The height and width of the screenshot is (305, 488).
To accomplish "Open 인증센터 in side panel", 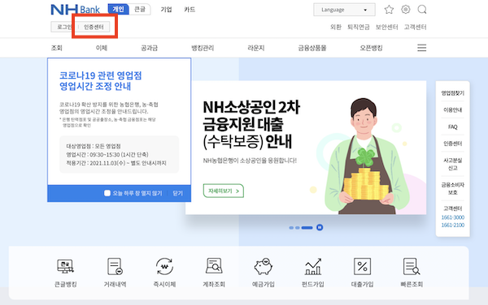I will (452, 144).
